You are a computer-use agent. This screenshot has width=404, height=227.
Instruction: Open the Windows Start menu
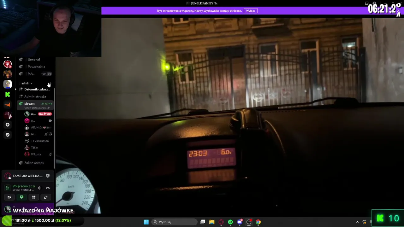[x=146, y=222]
